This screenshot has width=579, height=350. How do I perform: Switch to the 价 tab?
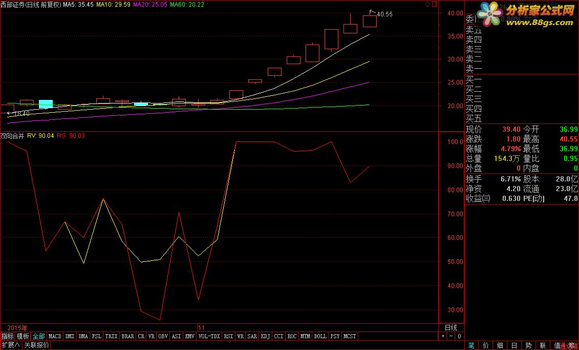click(486, 345)
